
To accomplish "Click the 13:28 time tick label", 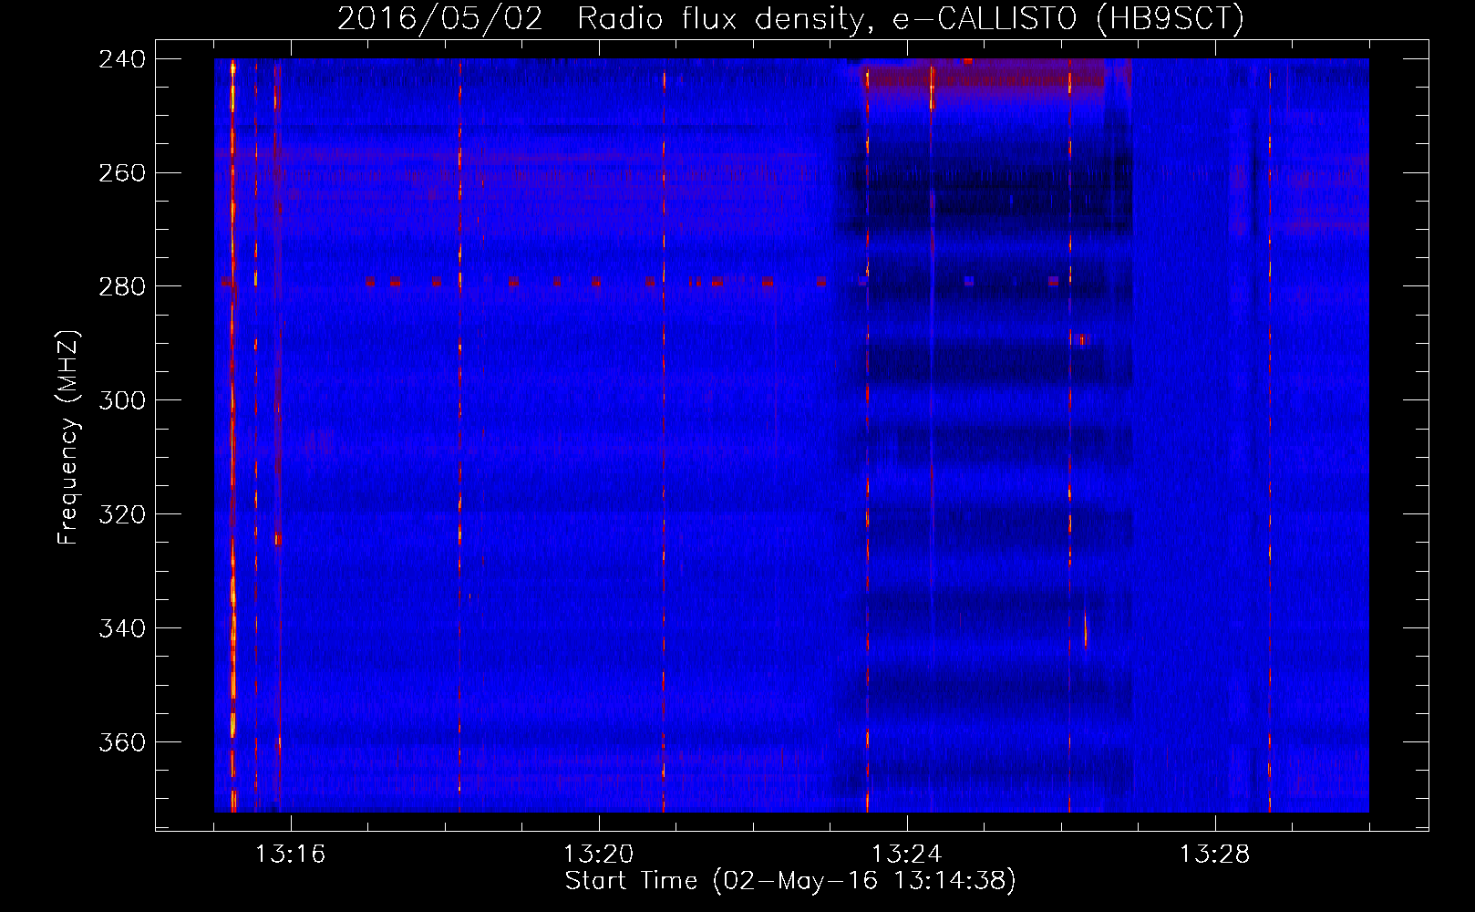I will coord(1215,855).
